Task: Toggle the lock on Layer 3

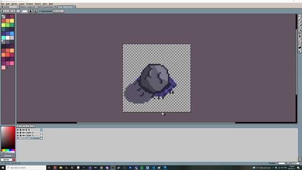Action: click(x=20, y=136)
